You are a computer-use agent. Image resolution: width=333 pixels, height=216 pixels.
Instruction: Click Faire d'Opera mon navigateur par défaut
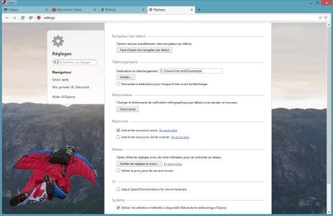click(144, 50)
